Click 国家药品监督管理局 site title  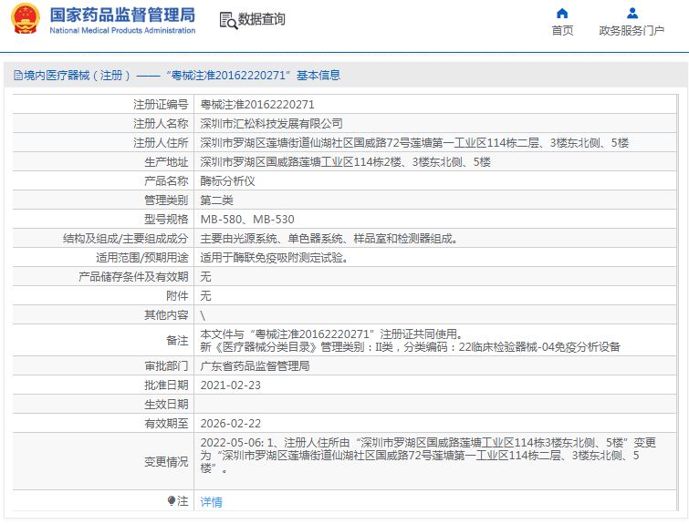click(x=122, y=15)
